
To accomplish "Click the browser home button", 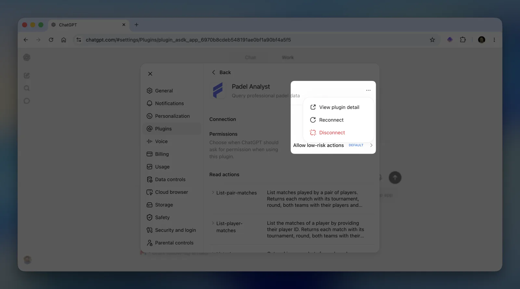I will [x=64, y=40].
